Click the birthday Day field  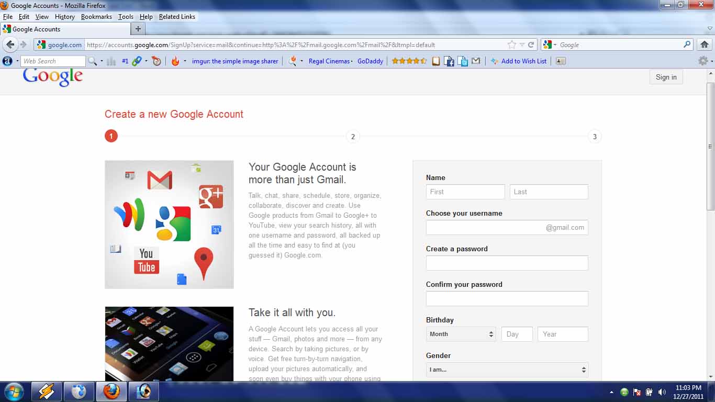coord(517,334)
